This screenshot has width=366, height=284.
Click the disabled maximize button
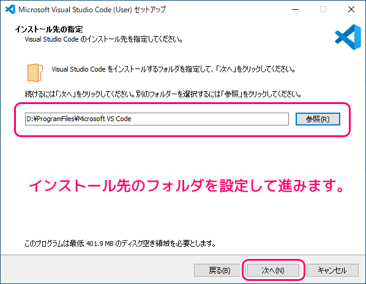pyautogui.click(x=323, y=9)
